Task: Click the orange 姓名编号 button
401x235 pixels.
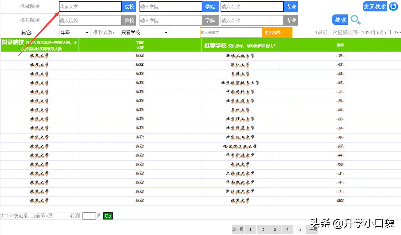Action: [277, 32]
